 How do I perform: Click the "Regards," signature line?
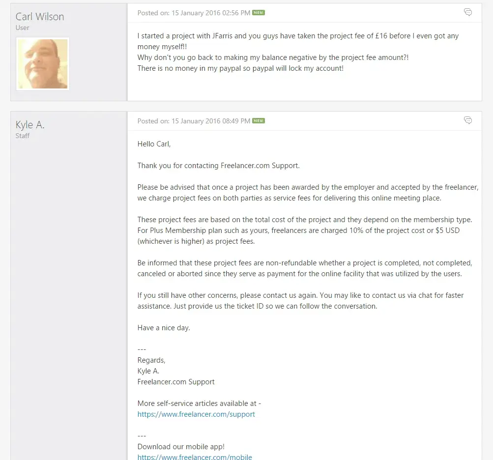coord(151,360)
